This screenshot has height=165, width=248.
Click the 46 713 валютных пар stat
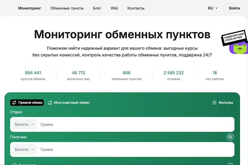(x=78, y=76)
